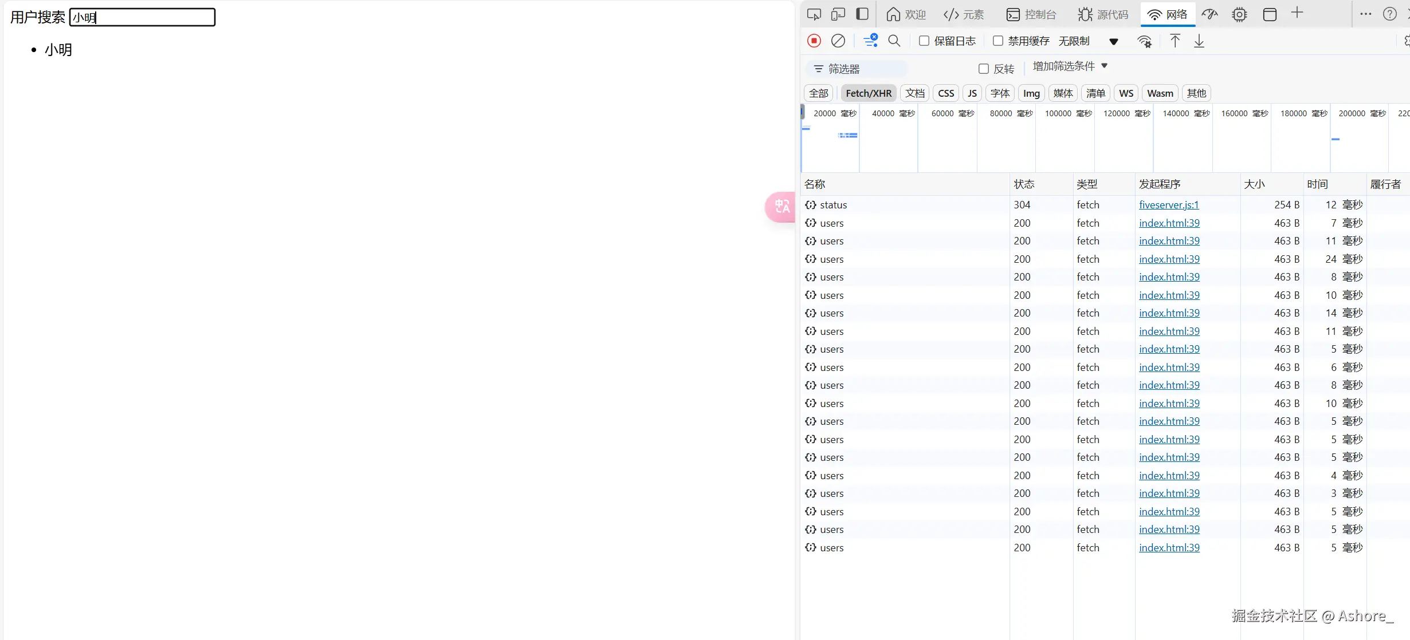Enable the 保留日志 checkbox
Viewport: 1410px width, 640px height.
pos(924,41)
